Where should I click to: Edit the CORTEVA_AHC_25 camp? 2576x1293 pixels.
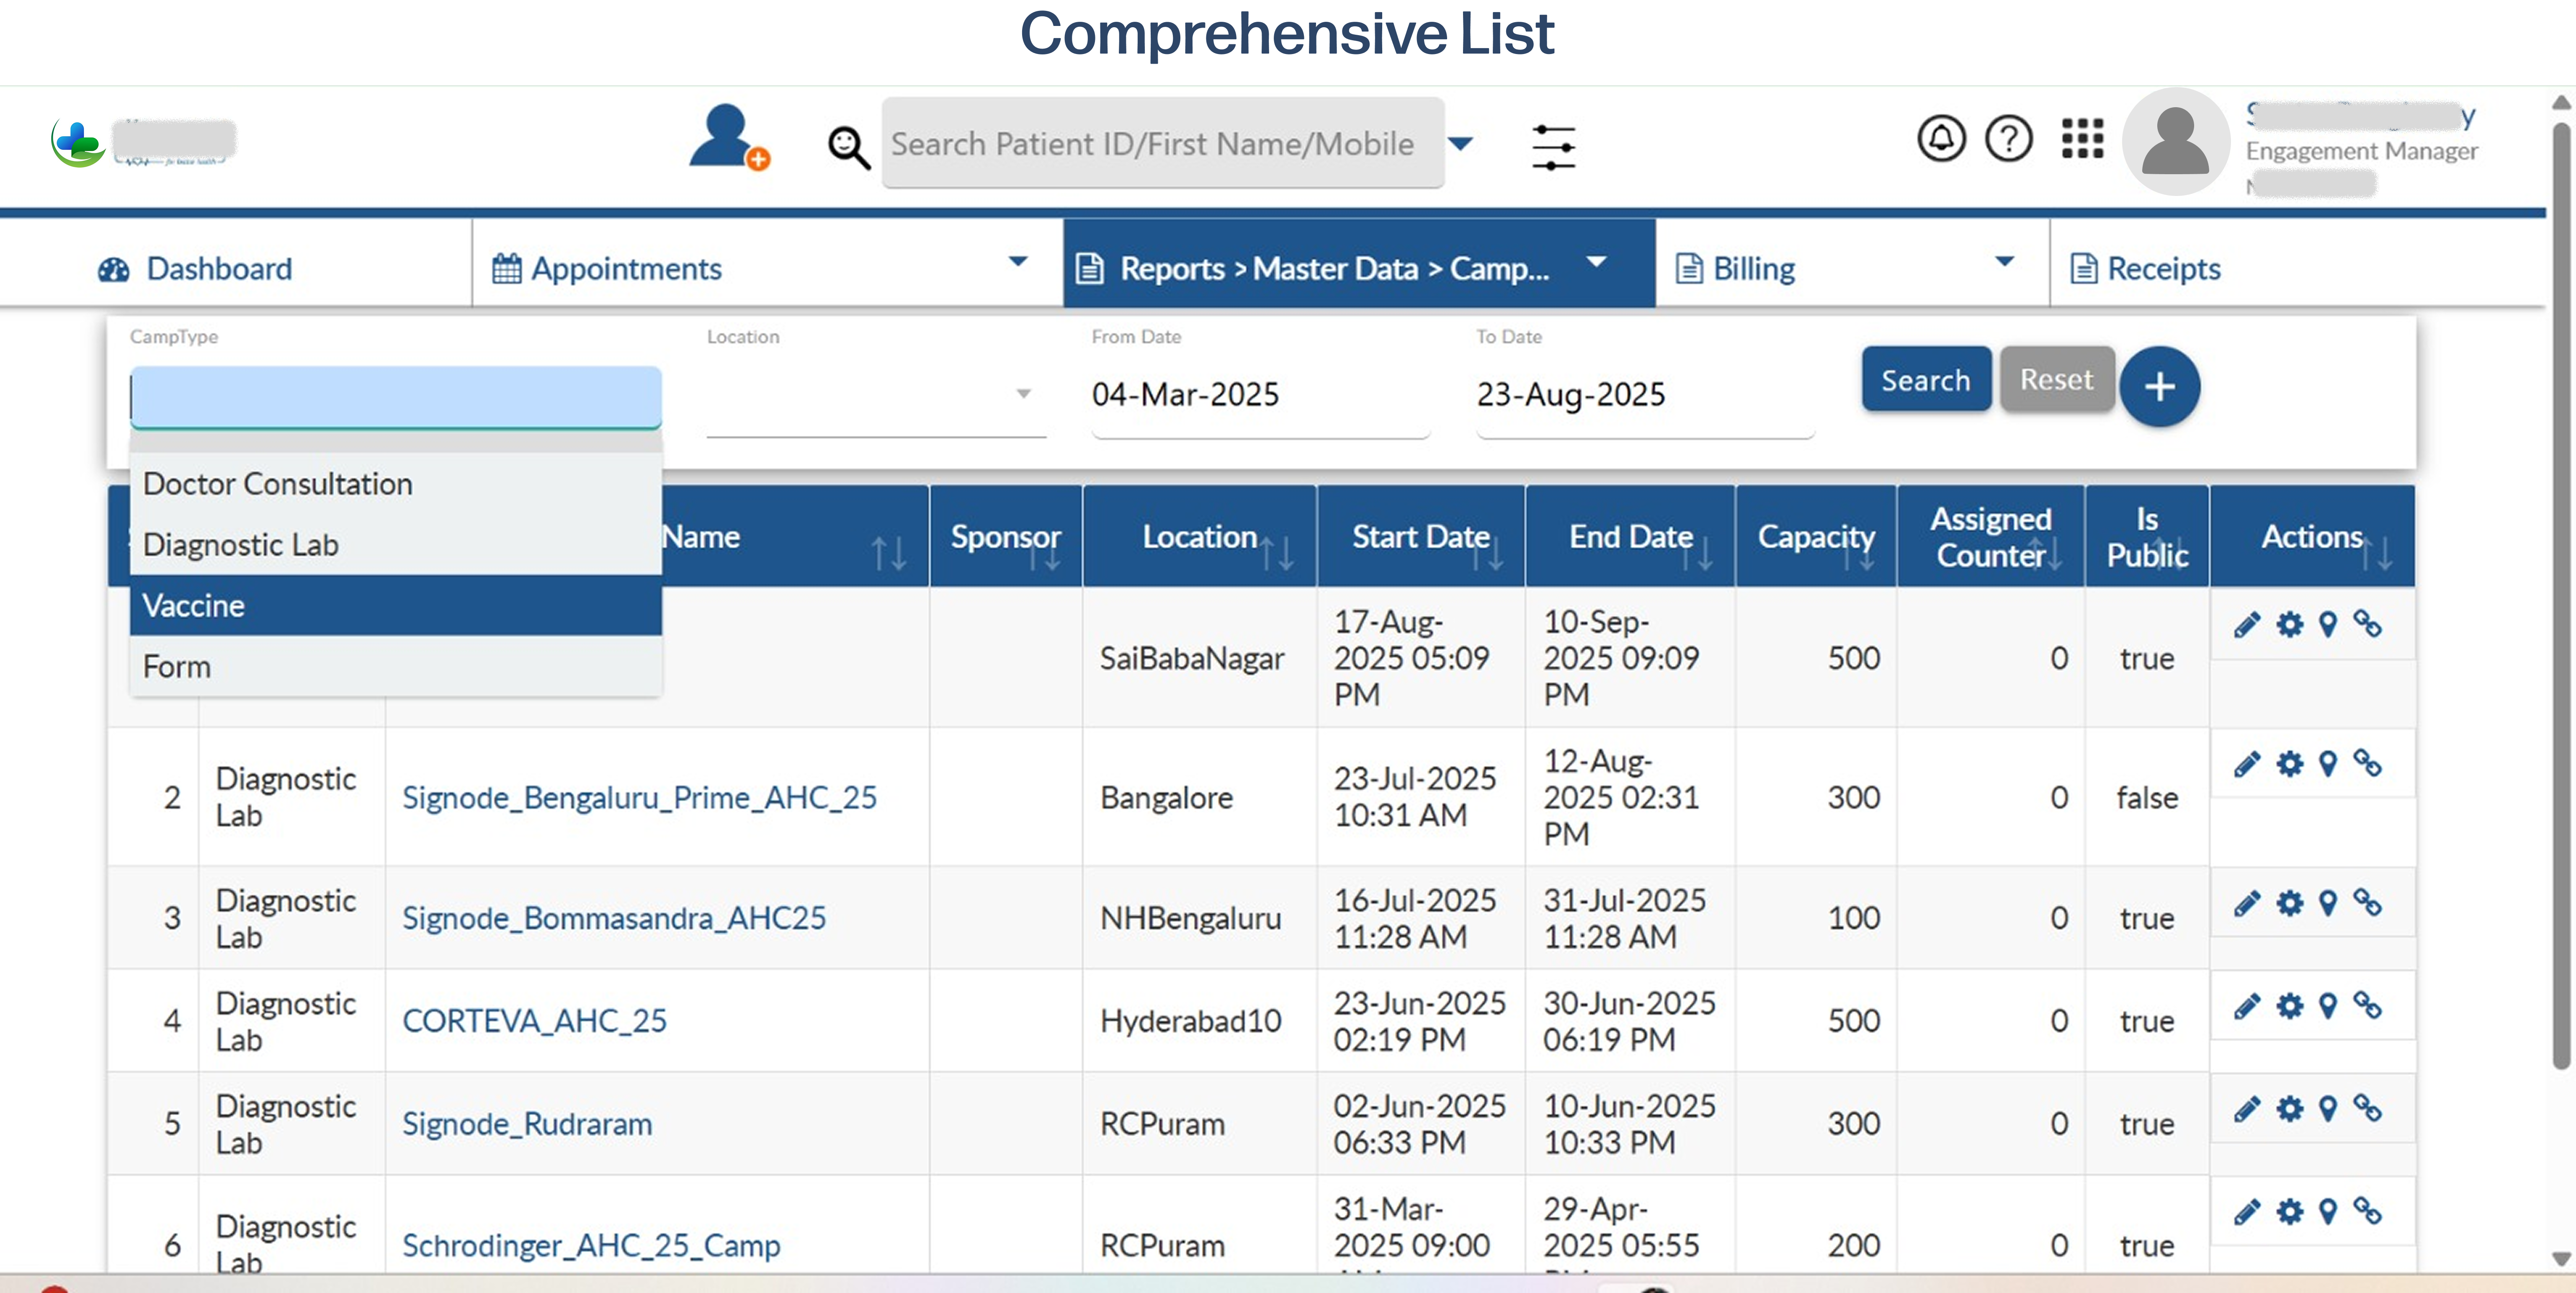click(x=2247, y=1006)
